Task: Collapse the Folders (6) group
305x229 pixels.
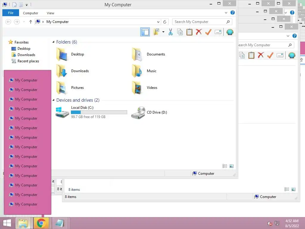Action: [x=53, y=42]
